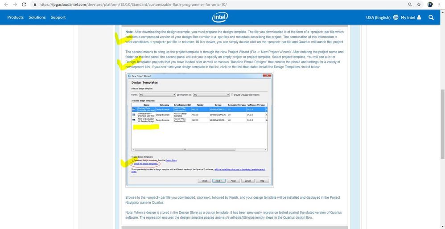Click the 'Design Templates' heading in the wizard image

pos(144,82)
